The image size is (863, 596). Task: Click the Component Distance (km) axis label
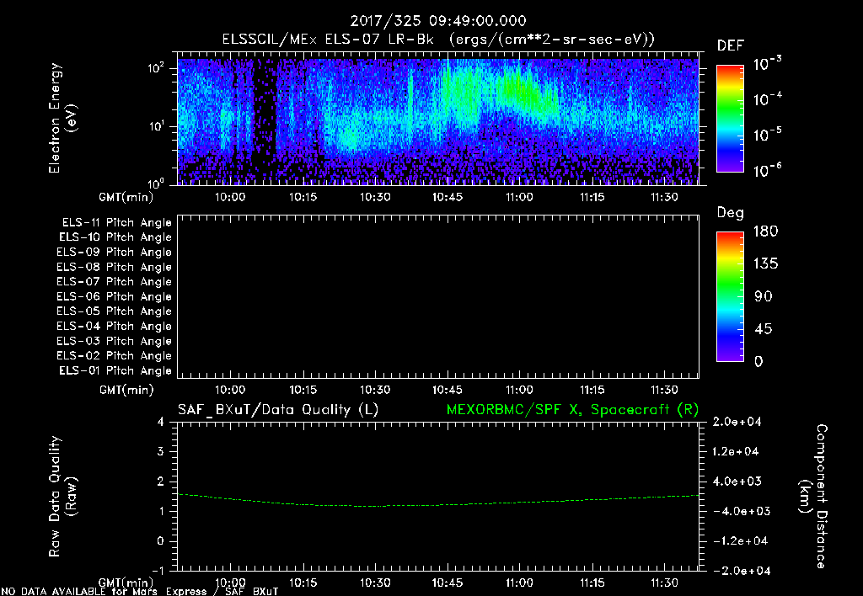click(x=813, y=496)
